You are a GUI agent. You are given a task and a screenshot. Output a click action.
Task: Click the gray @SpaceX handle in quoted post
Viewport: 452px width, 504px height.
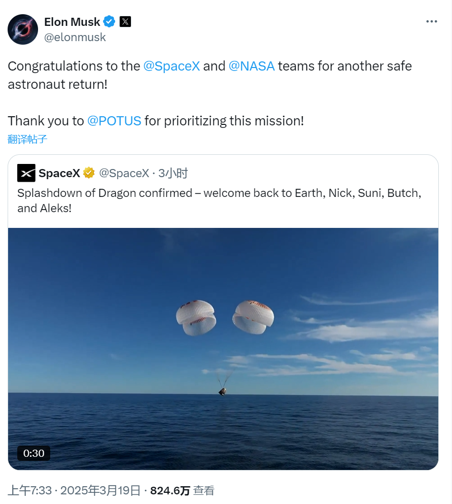tap(124, 173)
